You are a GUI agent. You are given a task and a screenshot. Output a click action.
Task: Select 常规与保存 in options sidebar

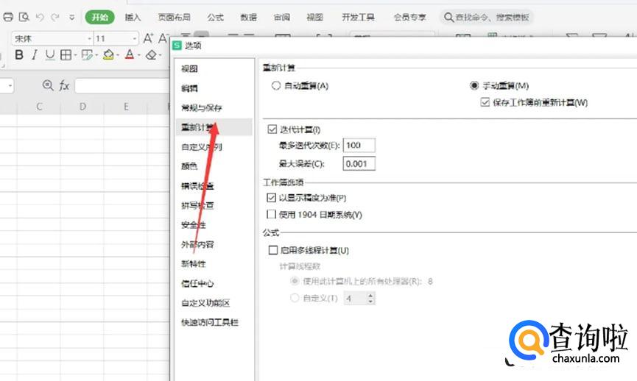202,108
